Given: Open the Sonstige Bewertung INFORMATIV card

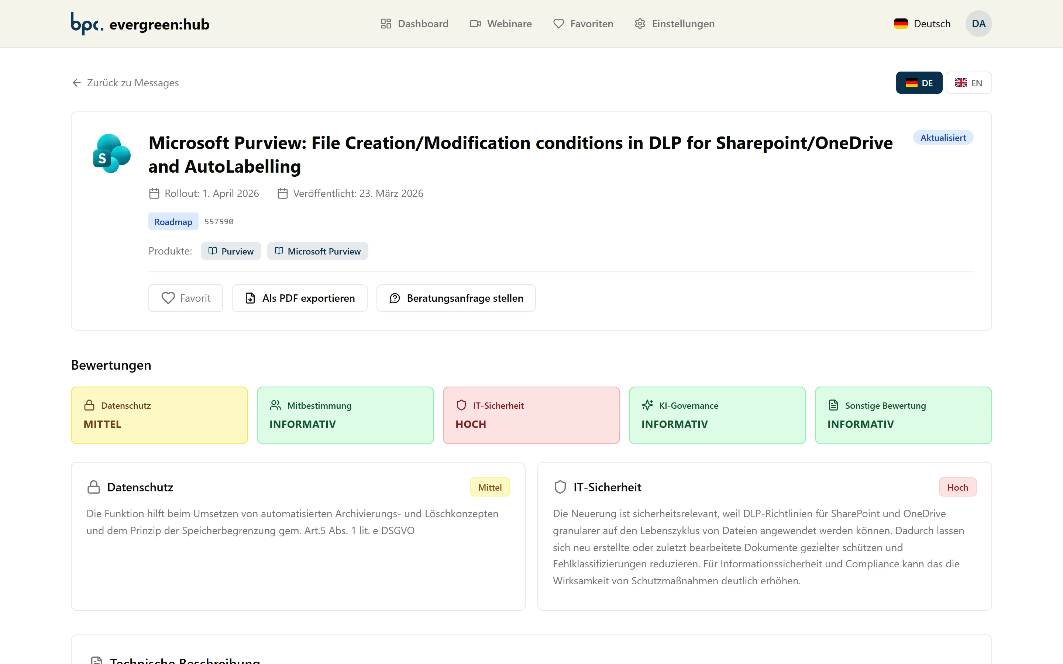Looking at the screenshot, I should pos(903,415).
